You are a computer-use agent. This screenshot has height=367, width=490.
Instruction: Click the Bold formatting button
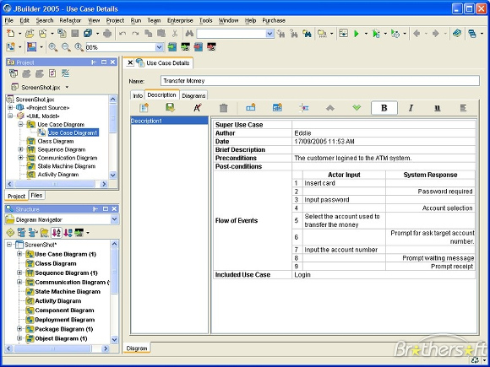coord(384,108)
